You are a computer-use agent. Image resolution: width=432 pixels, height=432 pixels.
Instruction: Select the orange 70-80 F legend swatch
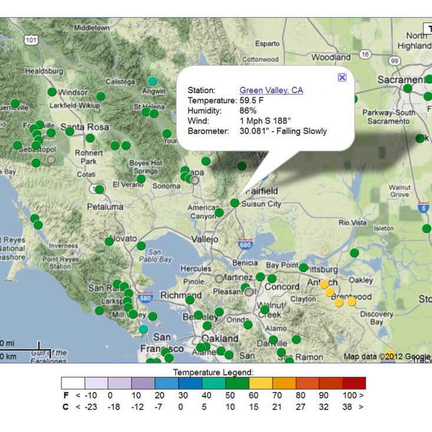pyautogui.click(x=283, y=383)
